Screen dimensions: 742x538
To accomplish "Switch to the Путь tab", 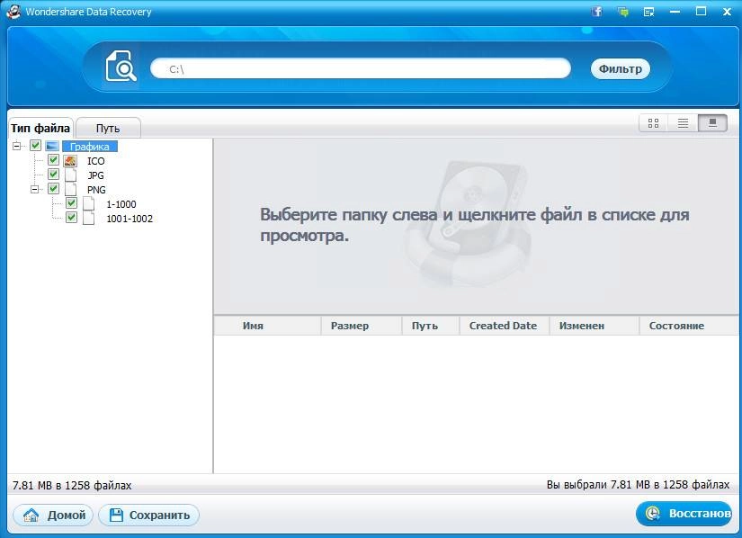I will (108, 128).
